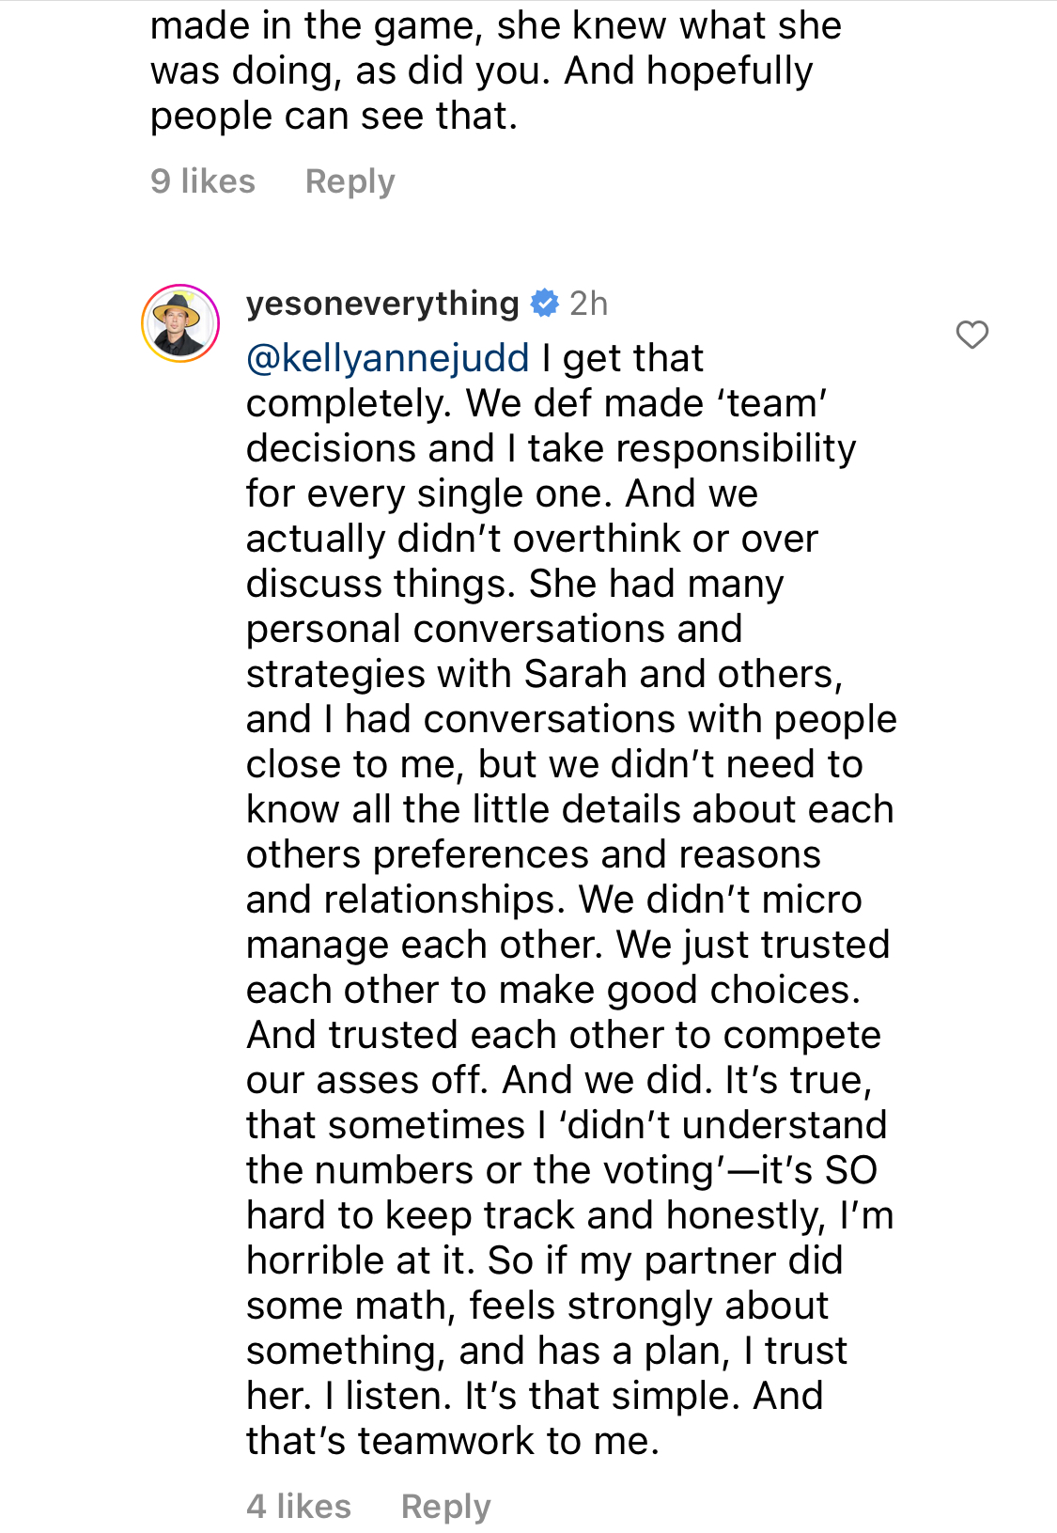Open the yesoneverything username profile link
This screenshot has width=1057, height=1533.
click(x=382, y=303)
